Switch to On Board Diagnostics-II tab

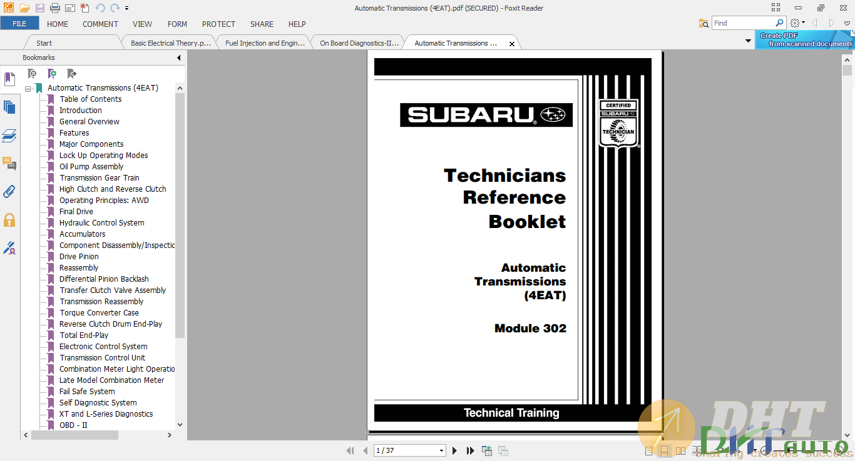(x=359, y=43)
